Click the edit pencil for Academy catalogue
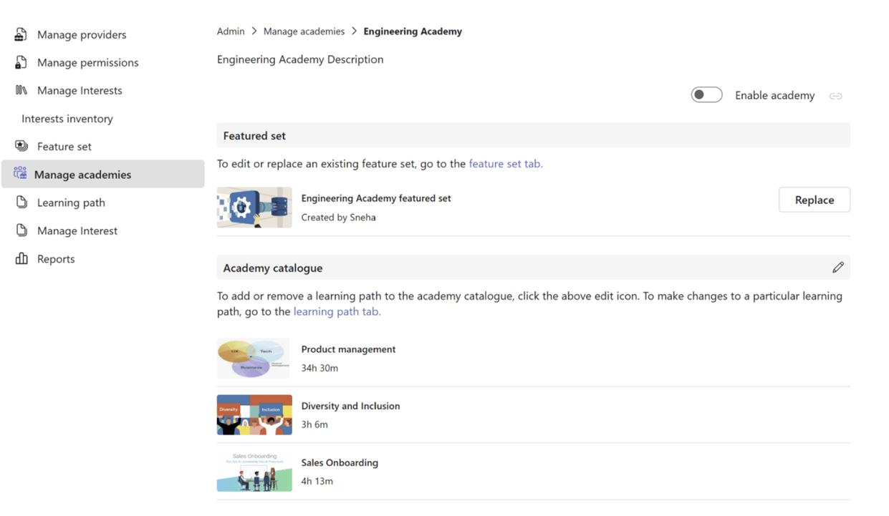 click(x=838, y=267)
